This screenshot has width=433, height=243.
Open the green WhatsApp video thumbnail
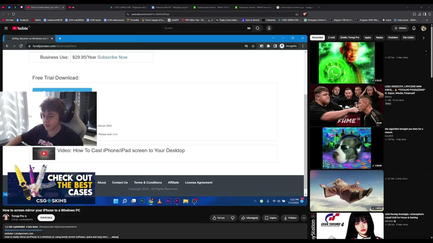point(347,63)
